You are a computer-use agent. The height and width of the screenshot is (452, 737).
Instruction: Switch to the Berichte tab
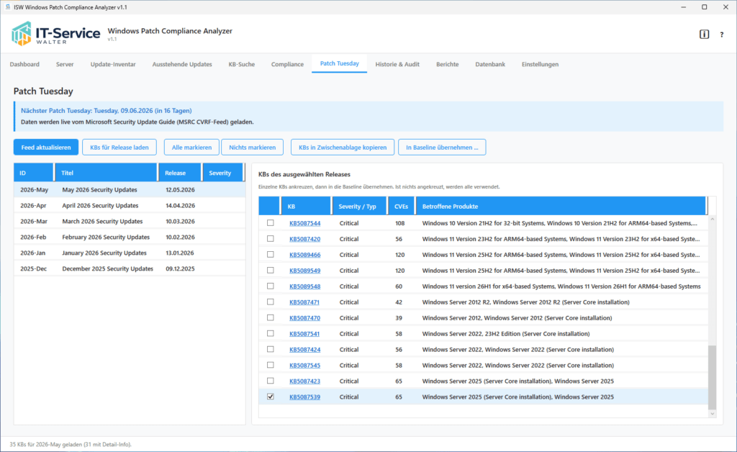tap(447, 64)
